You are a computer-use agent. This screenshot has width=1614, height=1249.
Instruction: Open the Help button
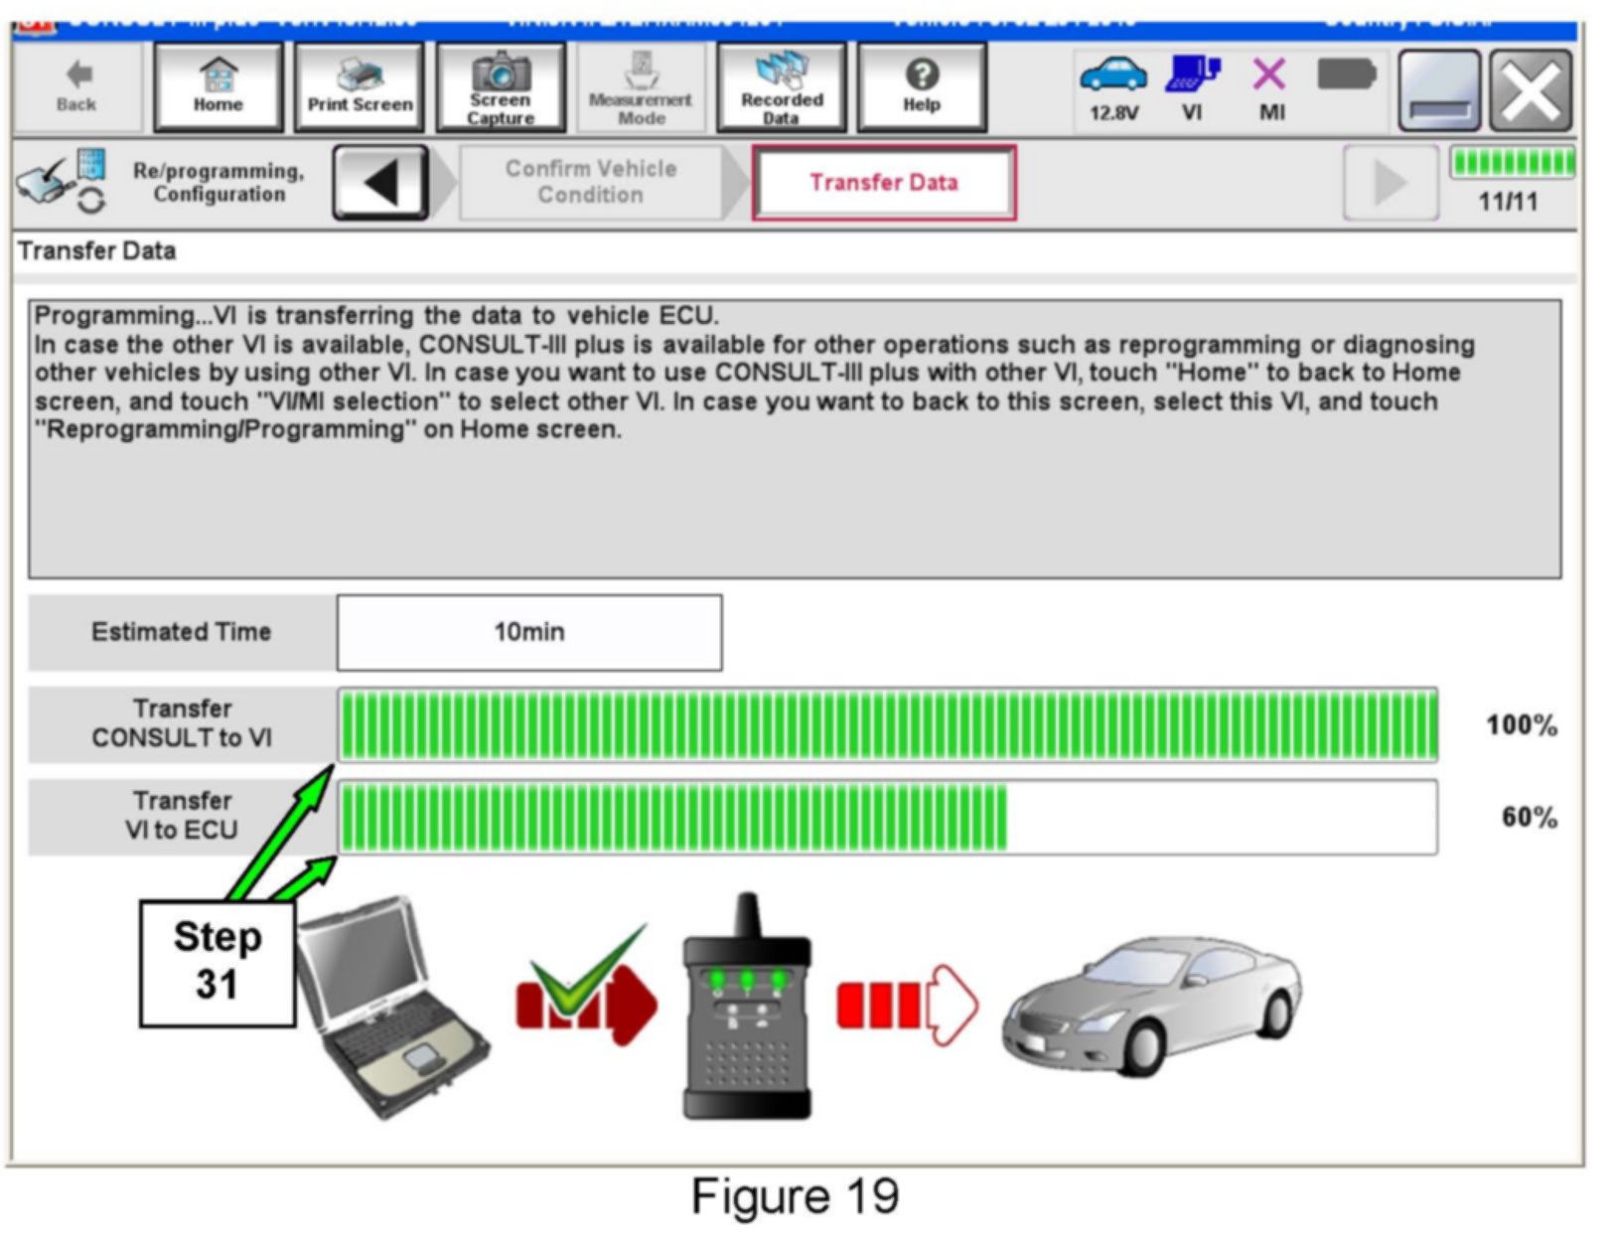(922, 87)
